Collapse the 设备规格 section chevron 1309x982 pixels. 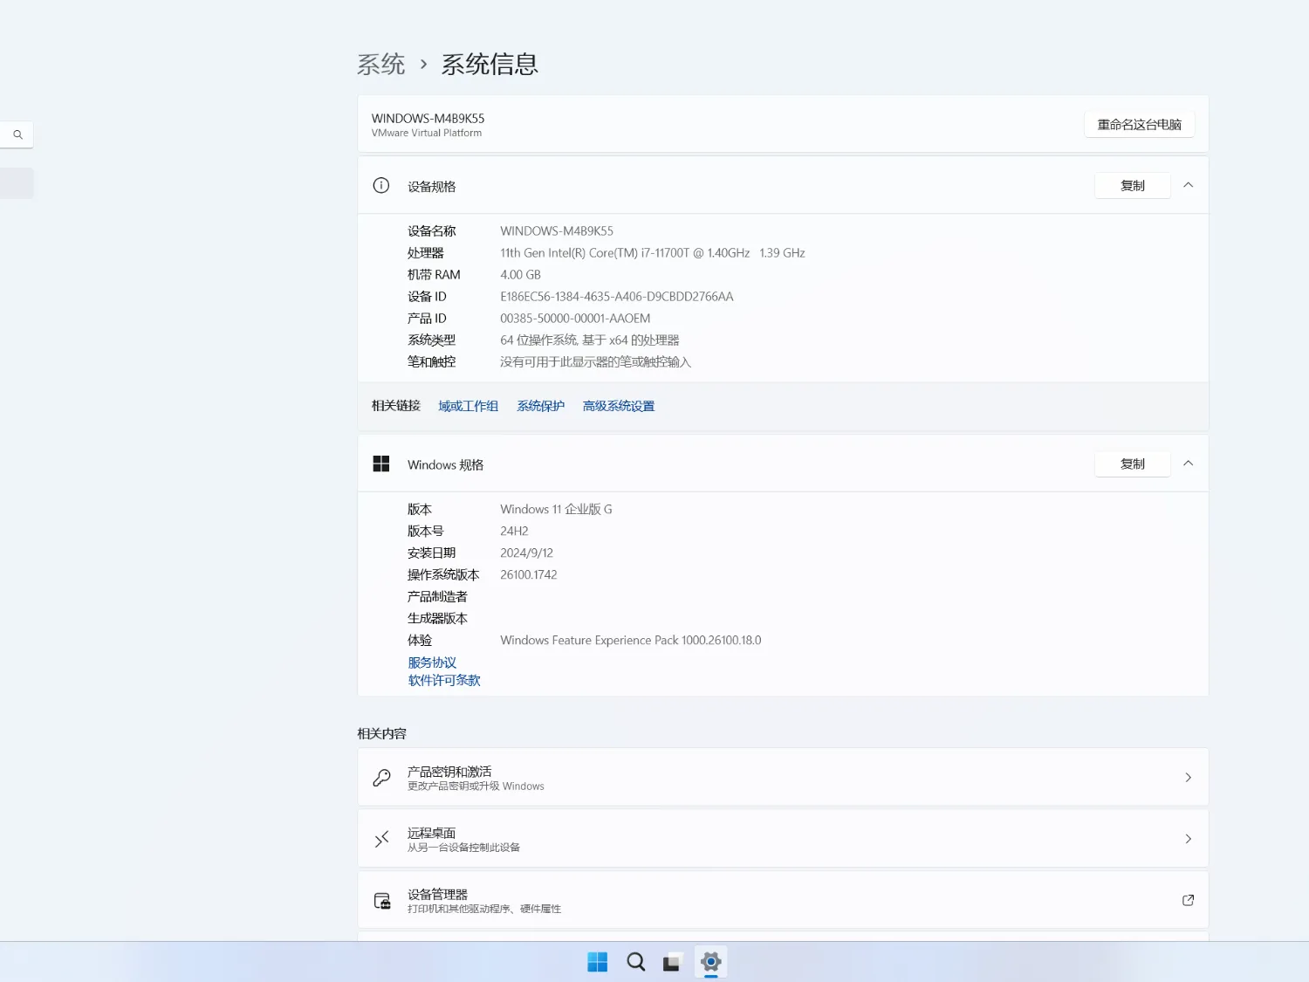(1188, 185)
